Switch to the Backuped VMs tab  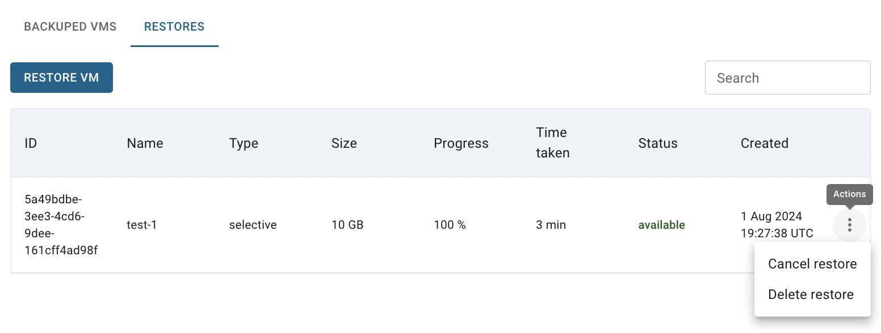70,27
